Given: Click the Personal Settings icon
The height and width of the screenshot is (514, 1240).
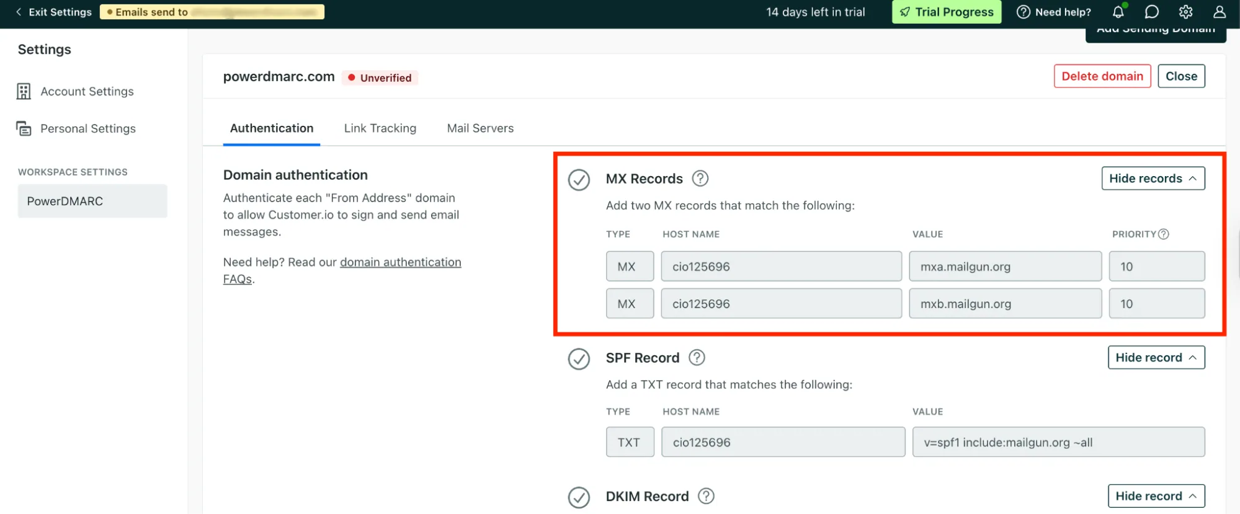Looking at the screenshot, I should (x=24, y=128).
